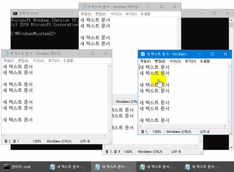Click scroll-left arrow in active blue Notepad
The image size is (234, 172).
click(x=140, y=126)
